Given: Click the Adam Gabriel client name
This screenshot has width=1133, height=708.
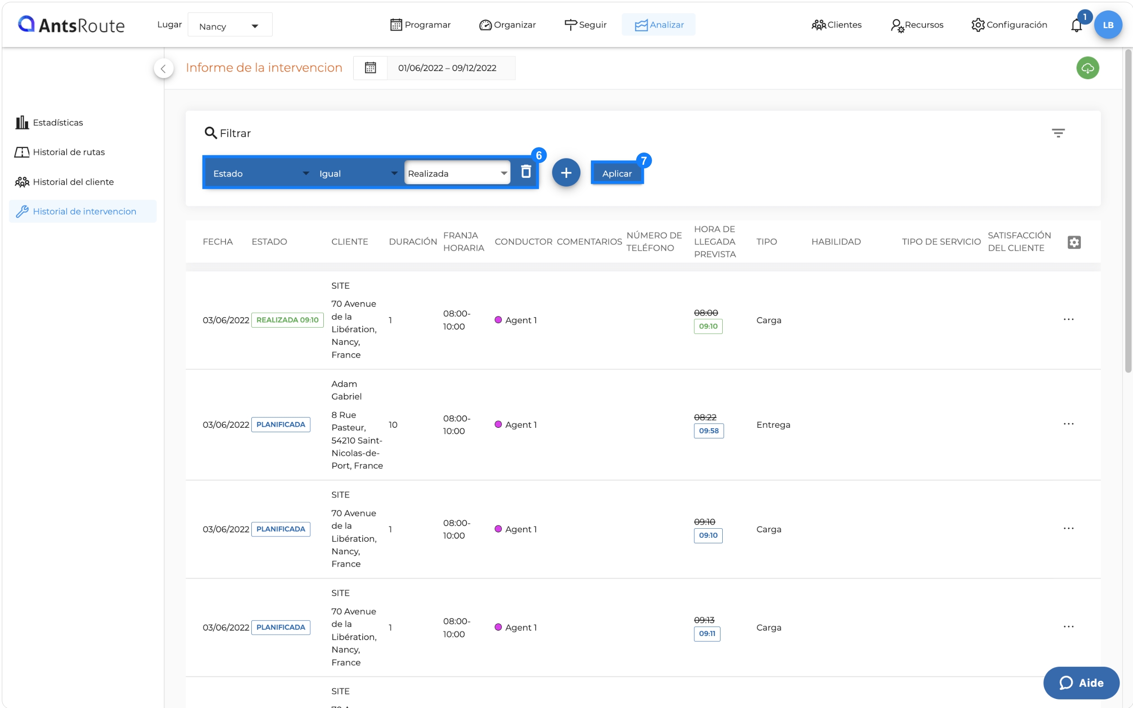Looking at the screenshot, I should point(346,390).
